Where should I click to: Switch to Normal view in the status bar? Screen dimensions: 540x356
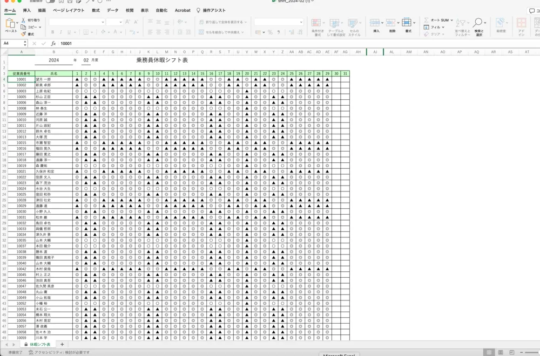pyautogui.click(x=489, y=352)
